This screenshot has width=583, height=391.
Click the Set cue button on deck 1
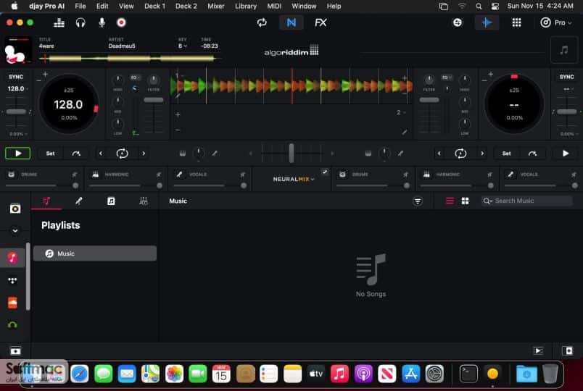pos(50,154)
